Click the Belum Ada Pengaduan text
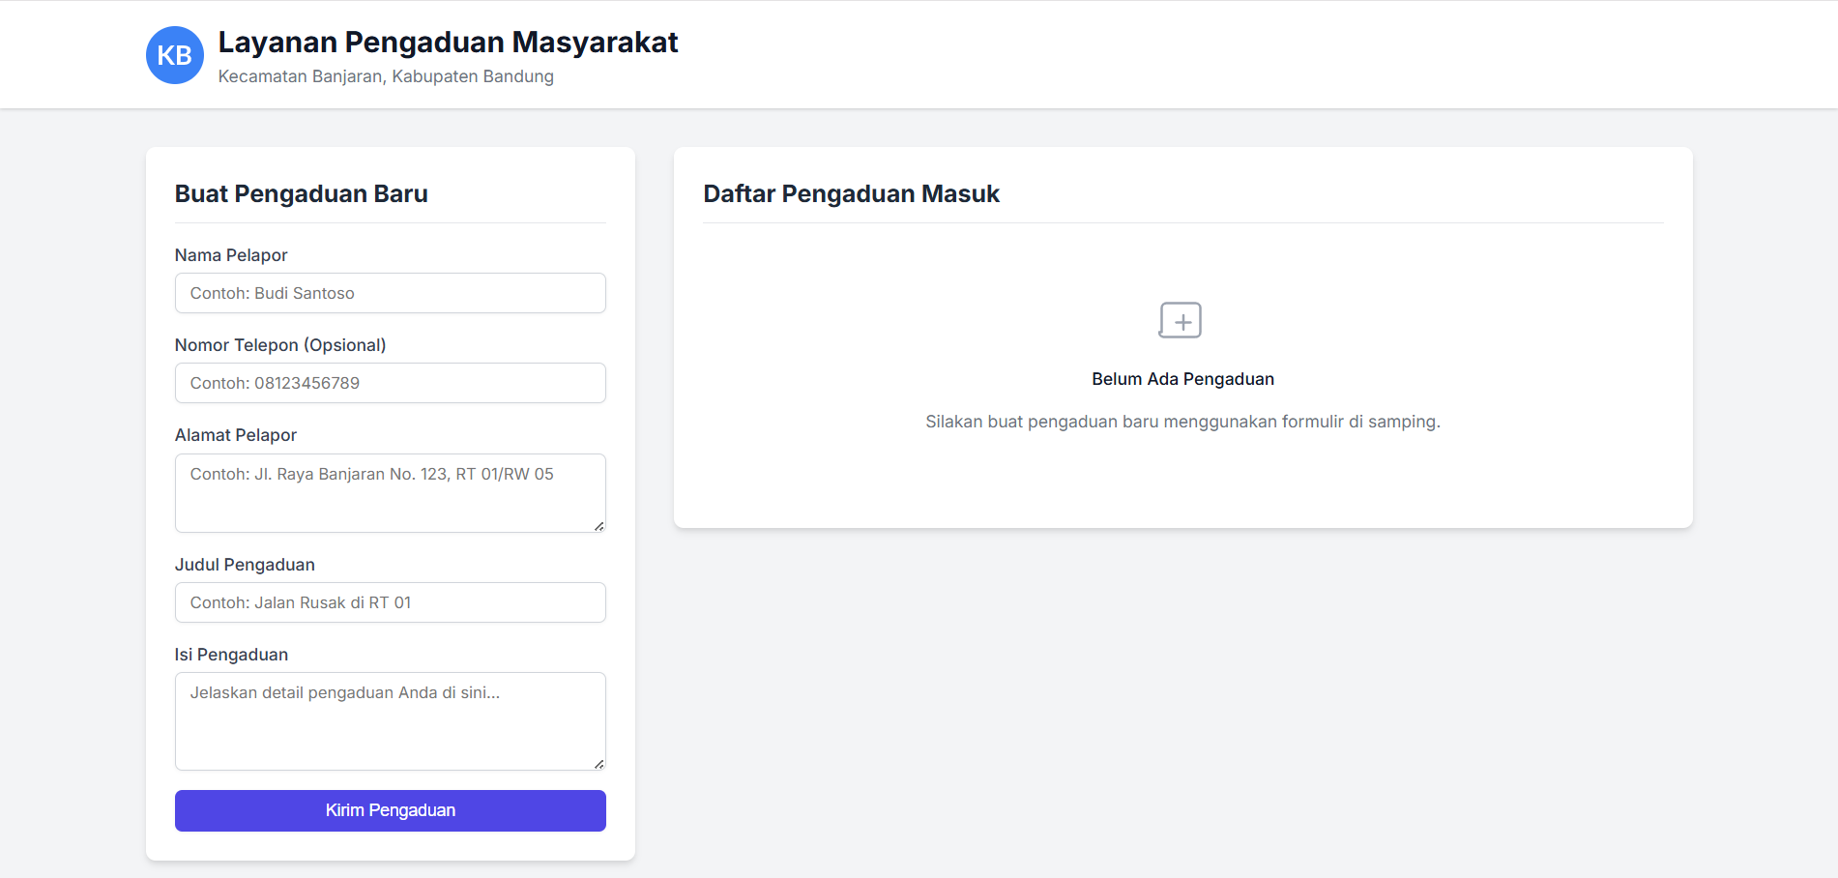The height and width of the screenshot is (878, 1838). point(1182,379)
